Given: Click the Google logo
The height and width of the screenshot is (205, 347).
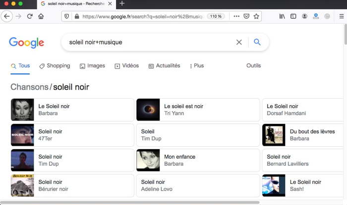Looking at the screenshot, I should pos(27,42).
